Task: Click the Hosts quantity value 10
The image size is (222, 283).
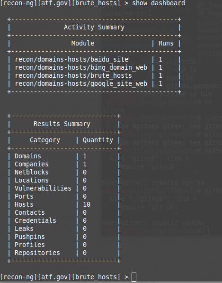Action: [87, 204]
